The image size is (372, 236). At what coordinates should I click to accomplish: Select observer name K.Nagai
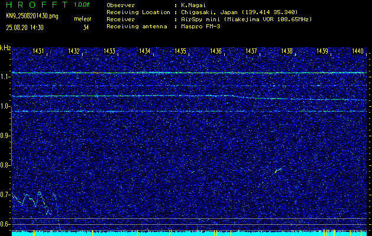(193, 5)
